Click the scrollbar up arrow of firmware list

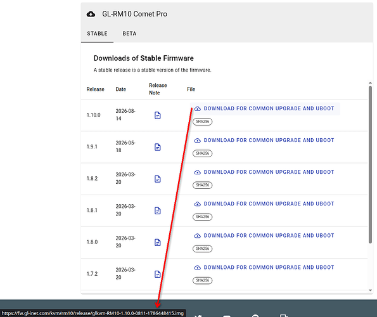point(370,83)
